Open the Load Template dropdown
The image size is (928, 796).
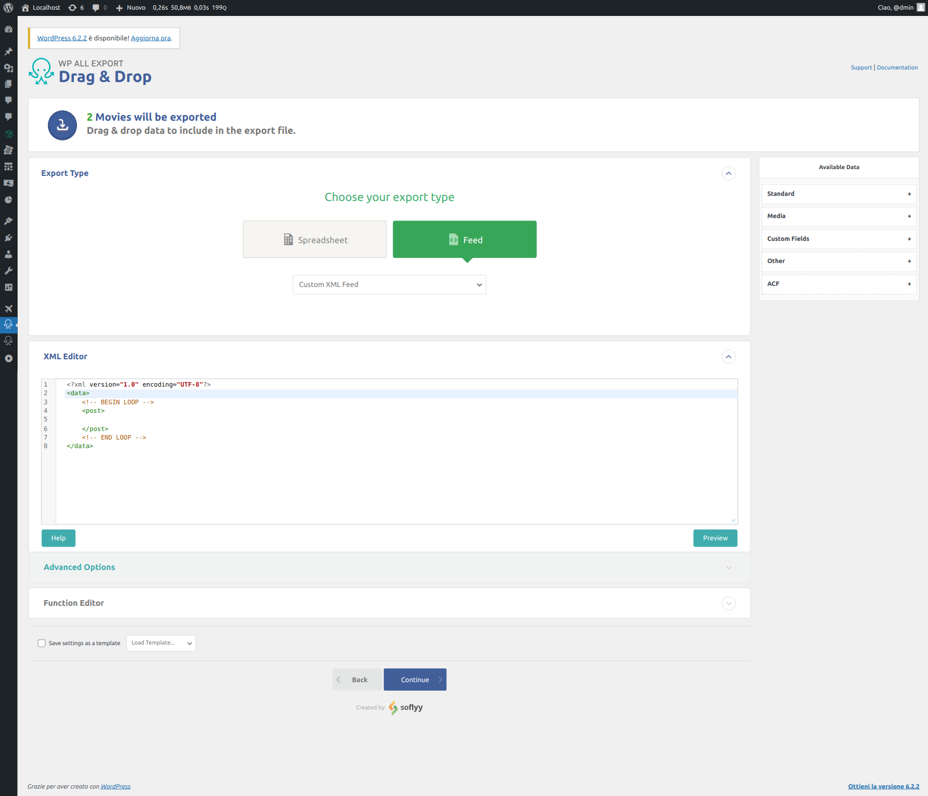tap(161, 643)
